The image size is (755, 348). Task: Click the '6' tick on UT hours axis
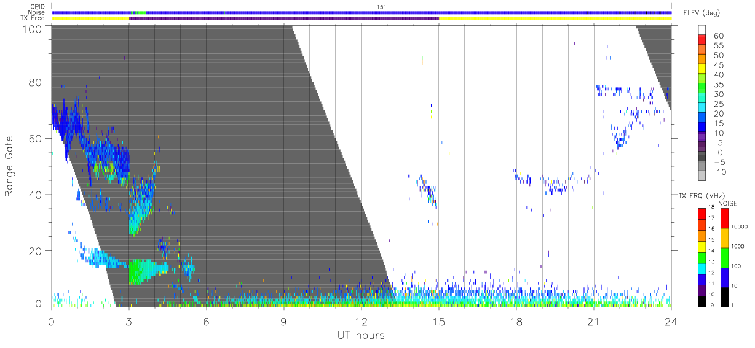coord(207,321)
